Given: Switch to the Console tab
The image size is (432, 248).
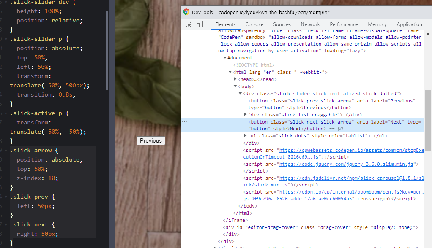Looking at the screenshot, I should coord(254,24).
